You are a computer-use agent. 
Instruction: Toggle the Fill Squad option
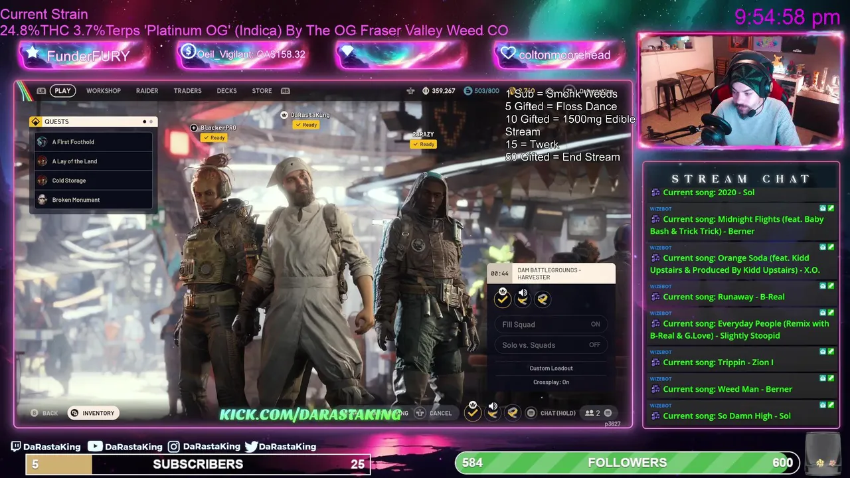[x=551, y=325]
